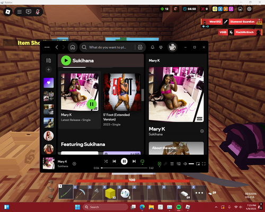Open Friend Activity icon

pos(161,47)
